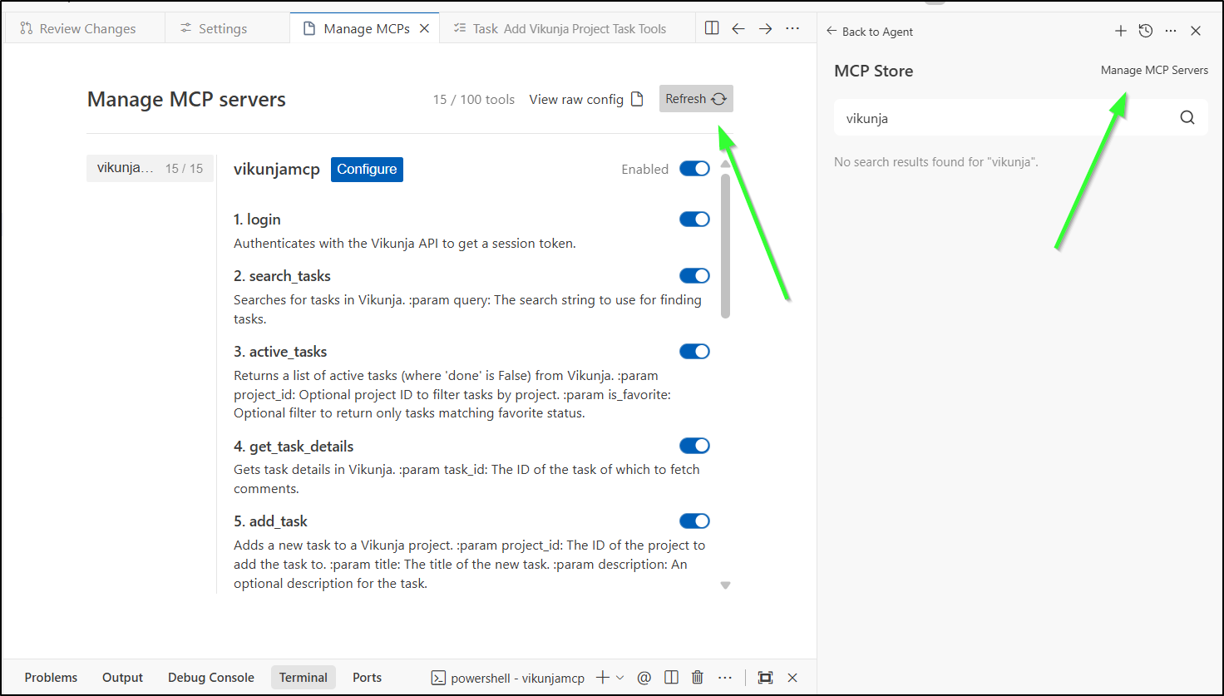
Task: Navigate forward with the right arrow icon
Action: 765,28
